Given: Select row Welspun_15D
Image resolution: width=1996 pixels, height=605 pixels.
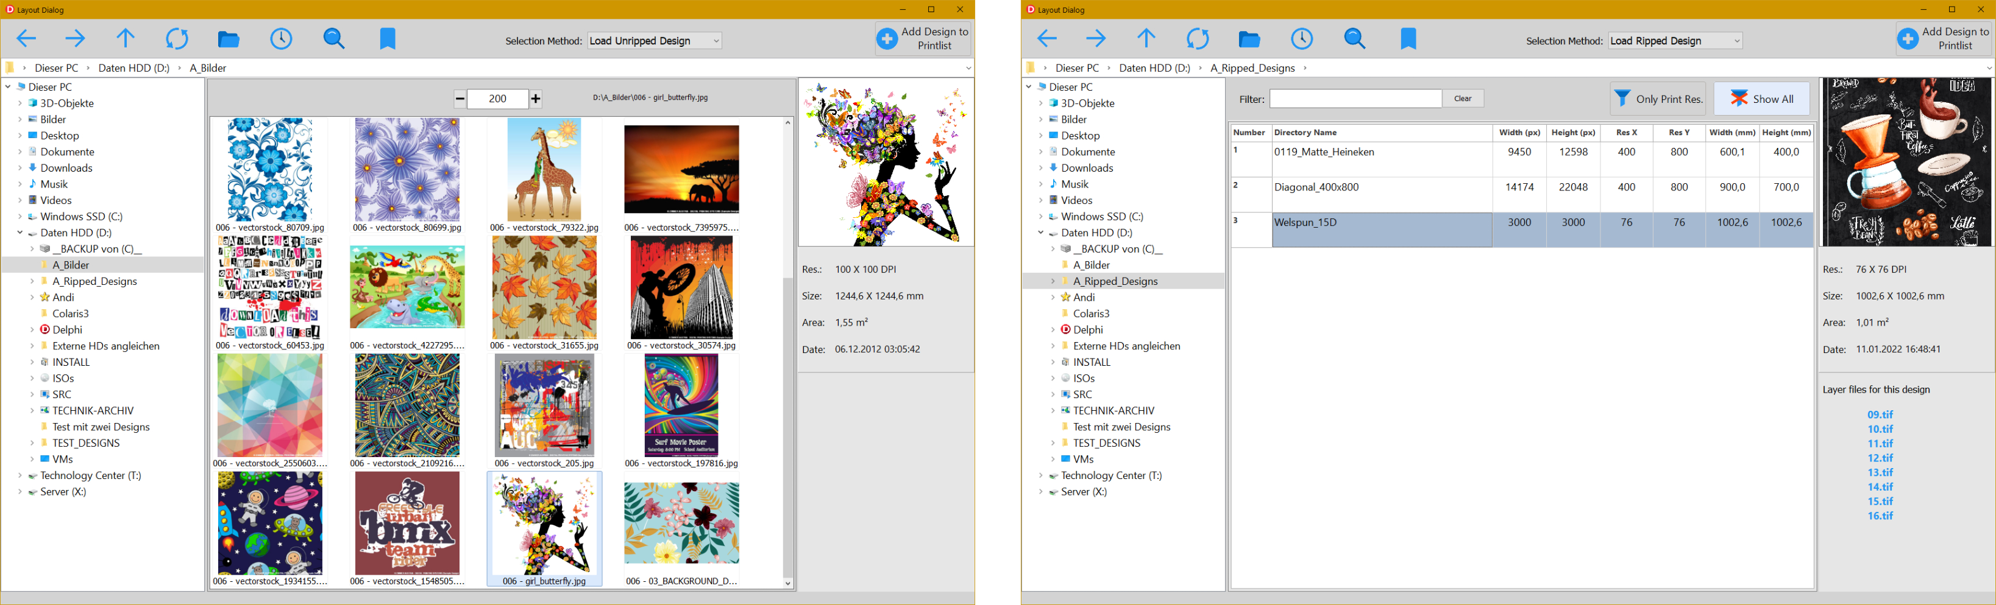Looking at the screenshot, I should (1522, 230).
